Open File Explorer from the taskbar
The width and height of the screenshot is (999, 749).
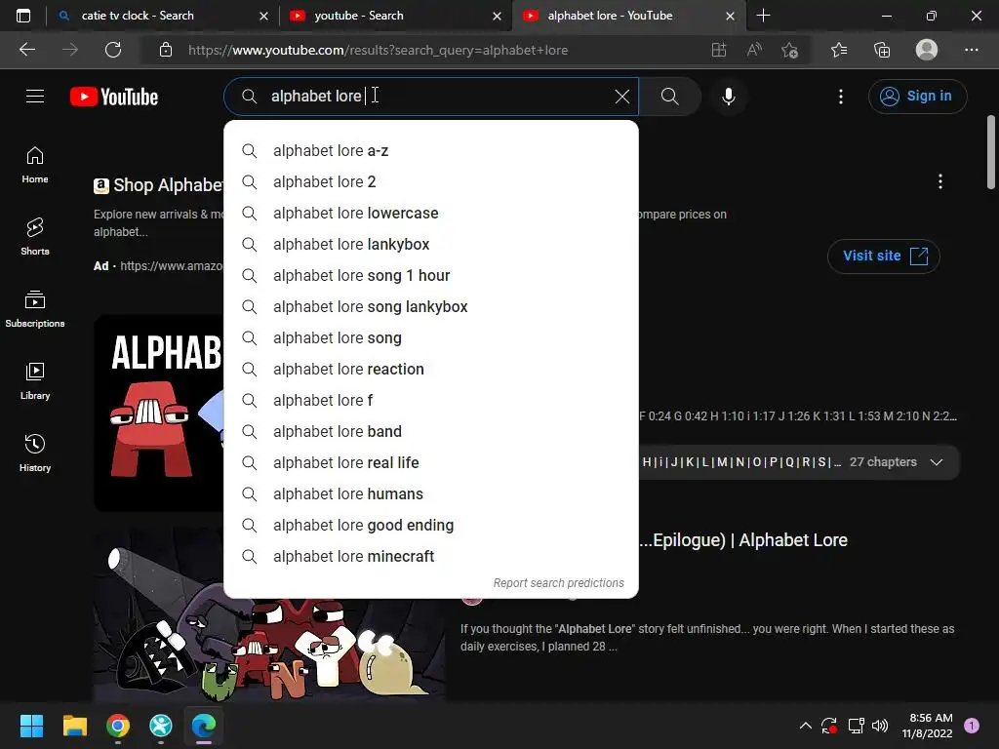coord(74,726)
